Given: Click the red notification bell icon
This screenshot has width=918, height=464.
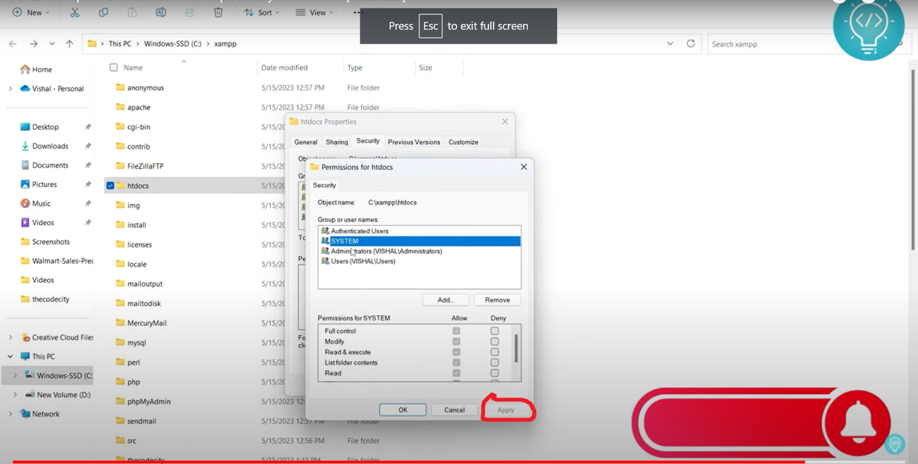Looking at the screenshot, I should tap(857, 422).
